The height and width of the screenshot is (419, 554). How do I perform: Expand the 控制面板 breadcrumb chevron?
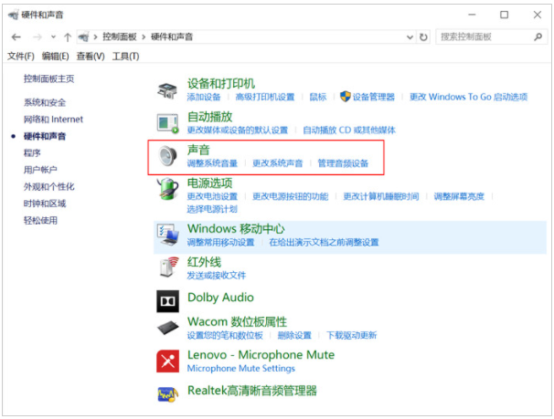click(x=144, y=37)
